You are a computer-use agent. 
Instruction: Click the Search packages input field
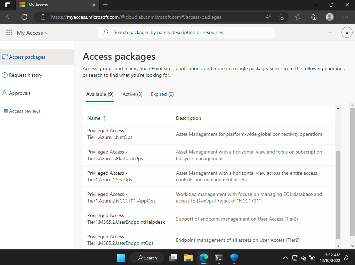click(186, 32)
